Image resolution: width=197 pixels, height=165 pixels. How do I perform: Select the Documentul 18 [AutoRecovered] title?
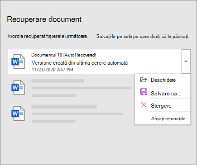tap(63, 55)
